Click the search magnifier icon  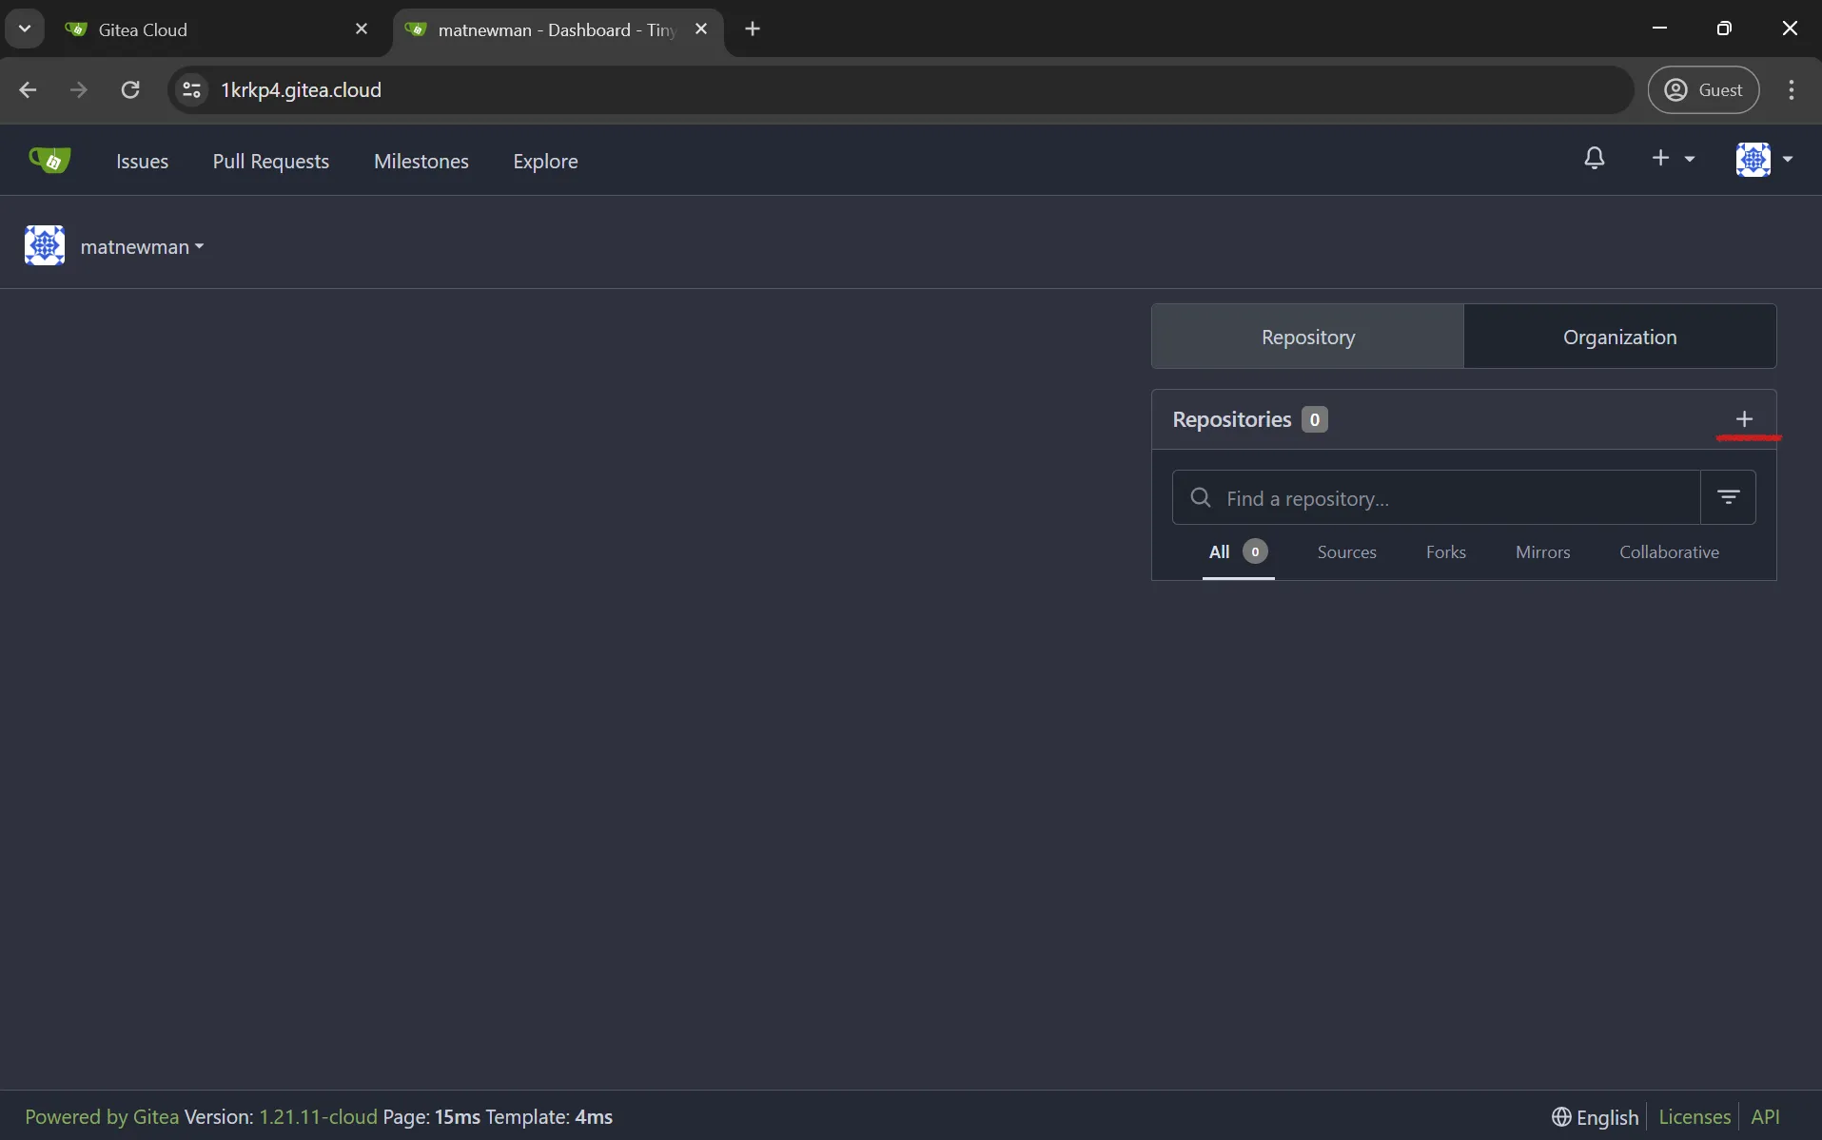(x=1201, y=497)
